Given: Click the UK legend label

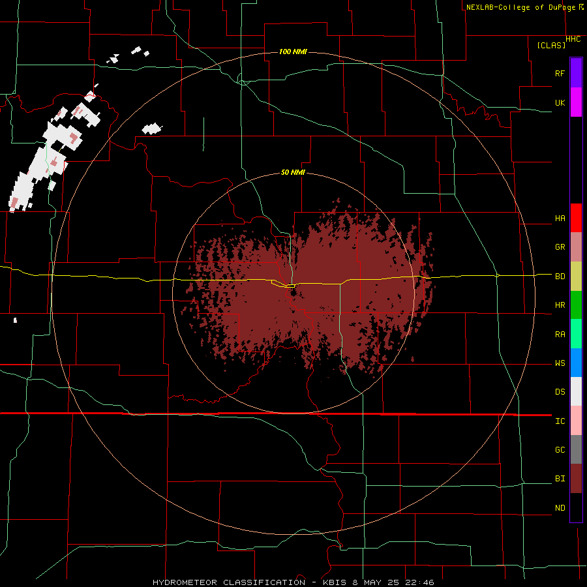Looking at the screenshot, I should [560, 102].
